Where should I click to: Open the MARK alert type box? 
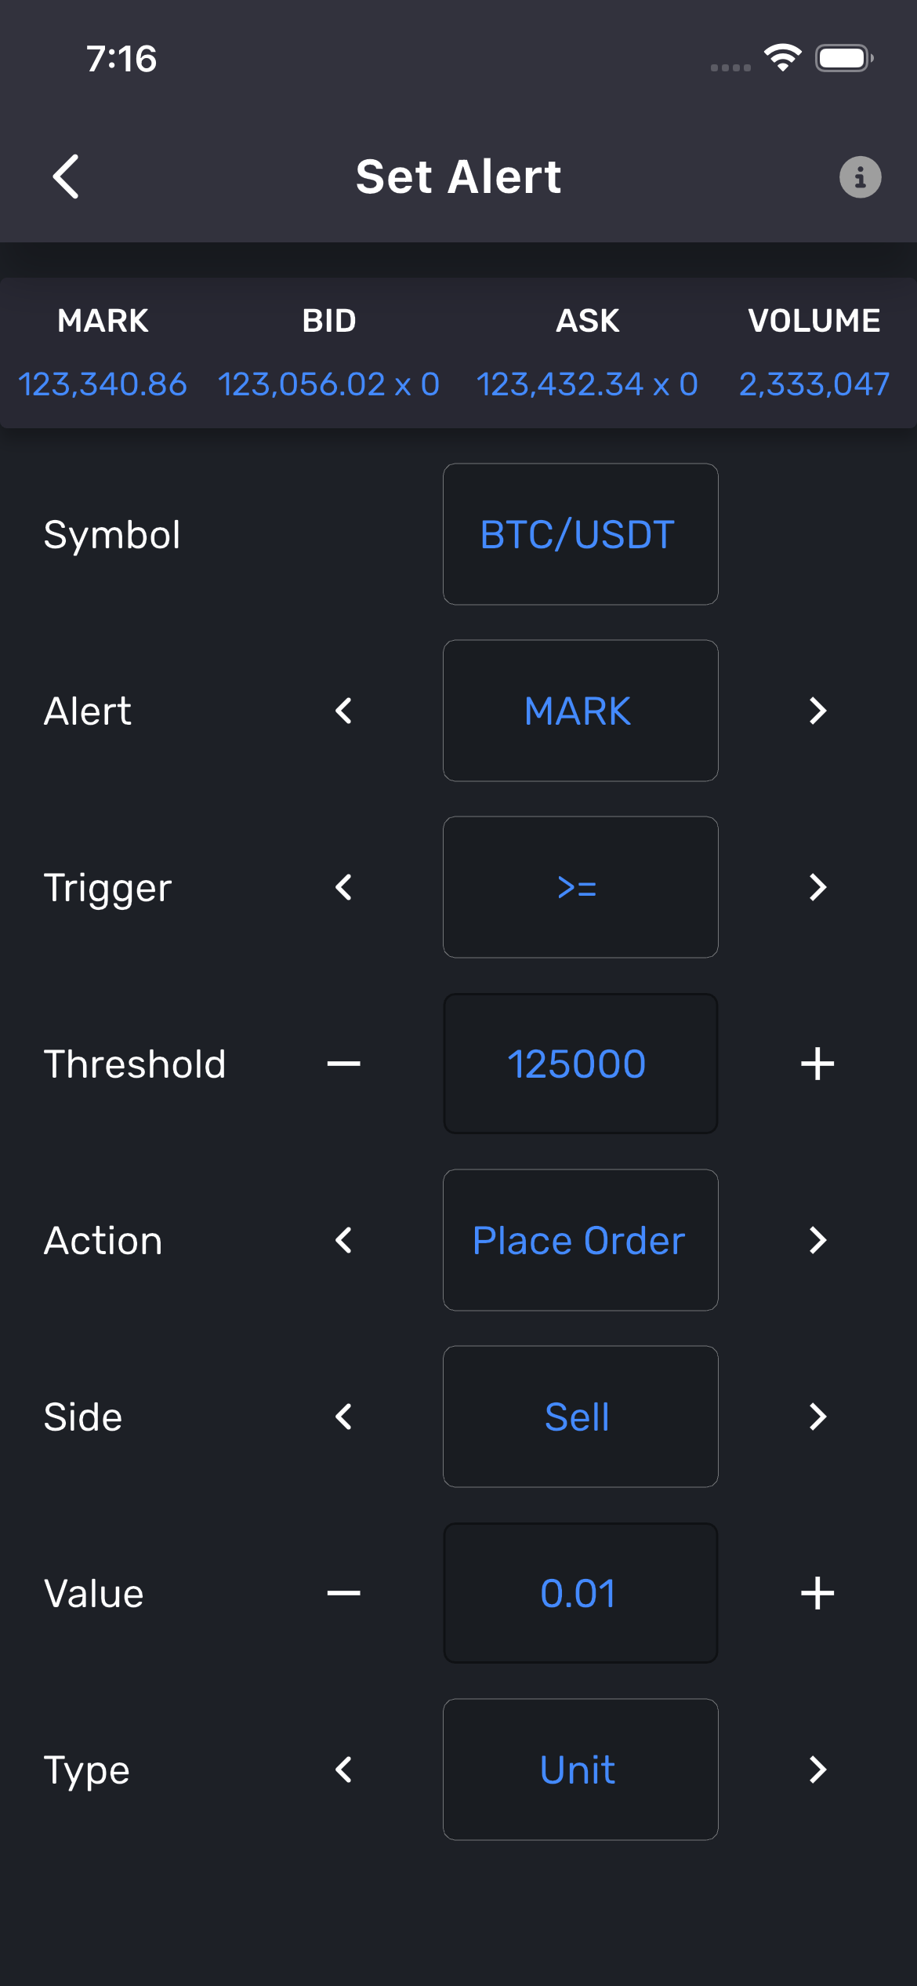click(580, 711)
